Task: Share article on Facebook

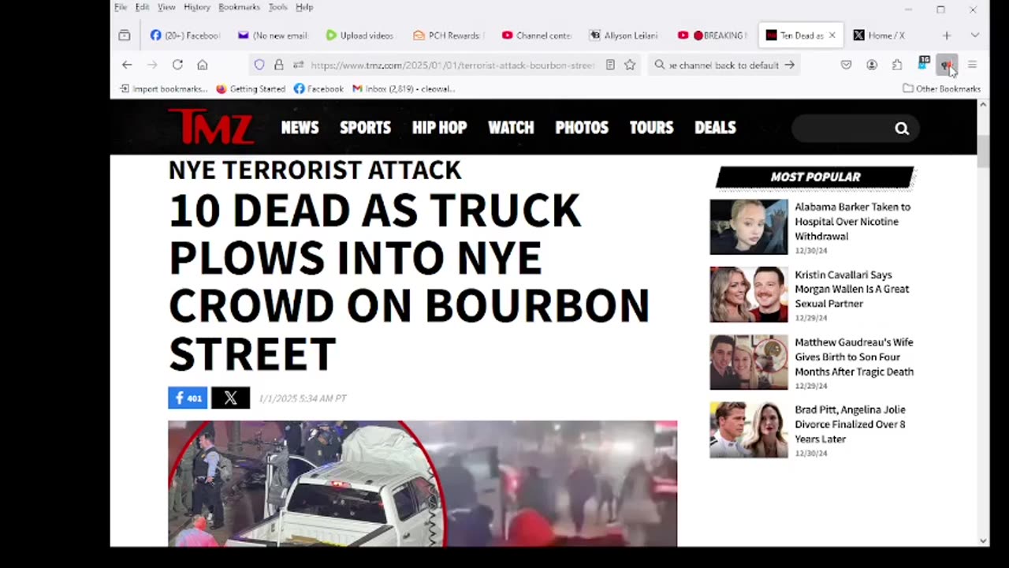Action: coord(188,398)
